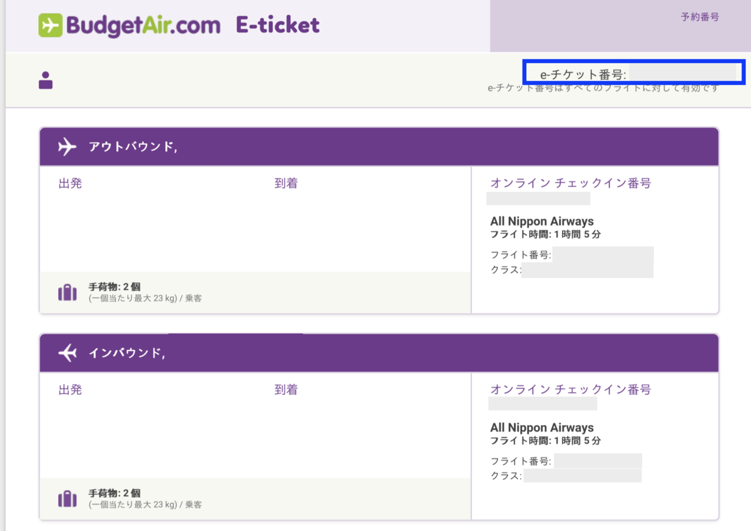
Task: Click the 予約番号 label
Action: coord(700,17)
